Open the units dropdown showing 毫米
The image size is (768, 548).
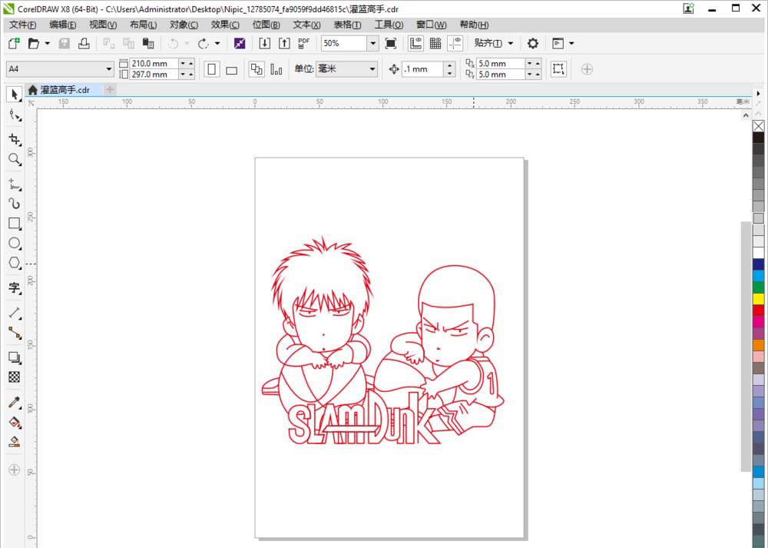coord(372,69)
